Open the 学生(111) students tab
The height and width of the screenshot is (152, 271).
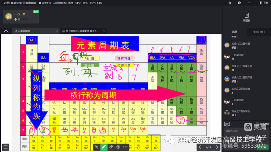click(x=258, y=32)
